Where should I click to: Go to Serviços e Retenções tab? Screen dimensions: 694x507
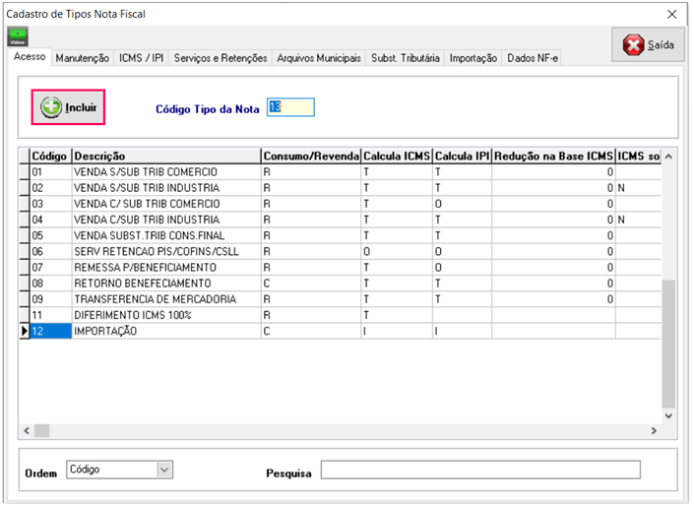tap(221, 58)
